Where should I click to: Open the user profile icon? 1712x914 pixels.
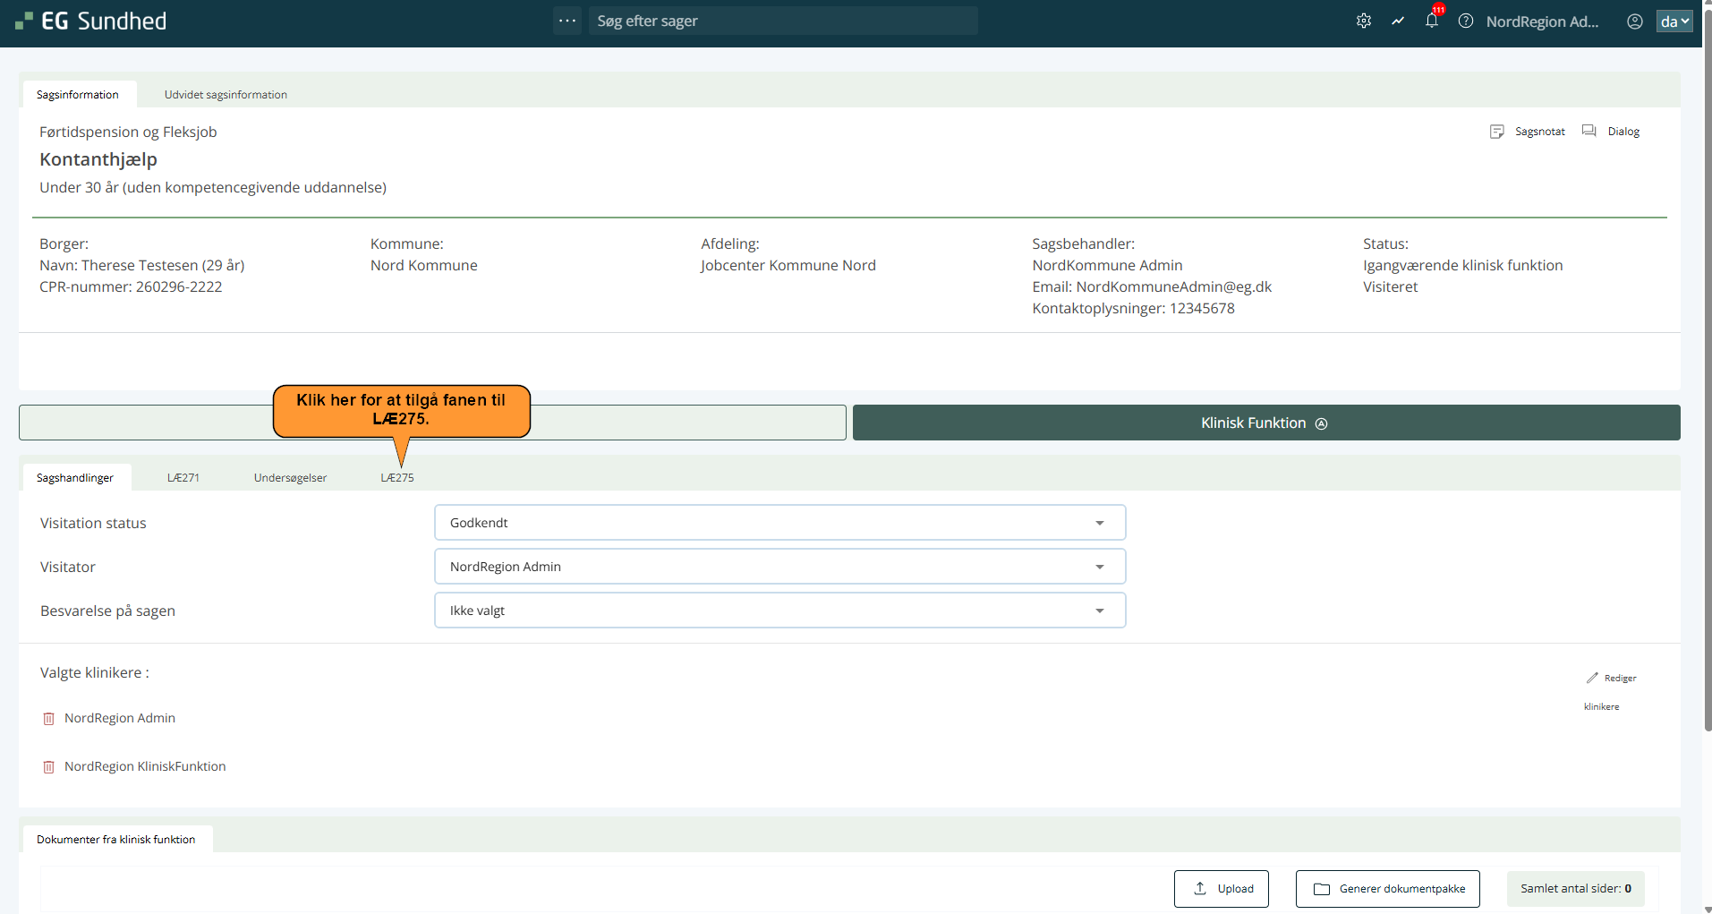click(x=1635, y=21)
